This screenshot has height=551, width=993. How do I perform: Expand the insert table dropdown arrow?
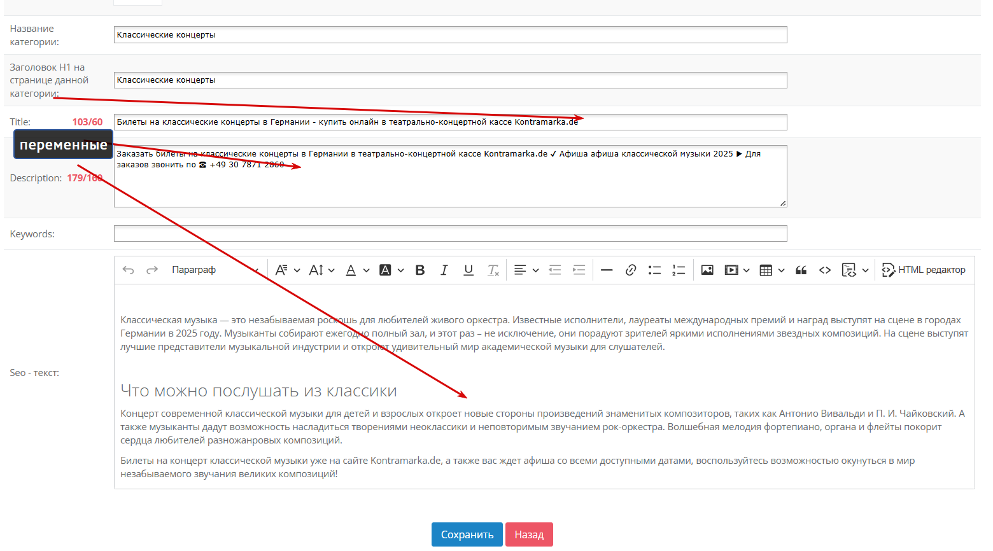click(782, 270)
